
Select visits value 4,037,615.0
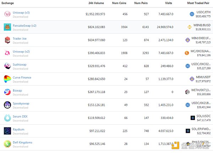[166, 131]
